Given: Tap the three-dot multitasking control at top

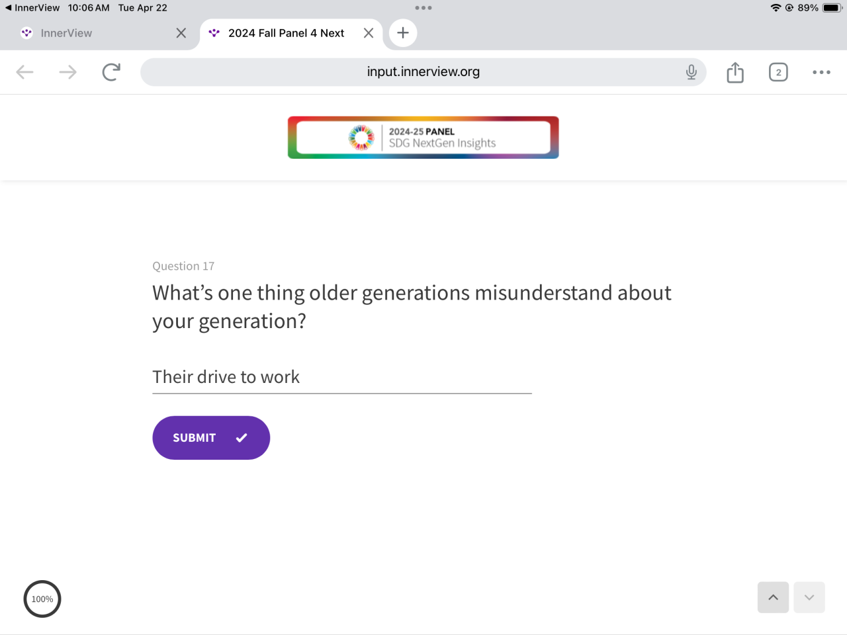Looking at the screenshot, I should (423, 8).
